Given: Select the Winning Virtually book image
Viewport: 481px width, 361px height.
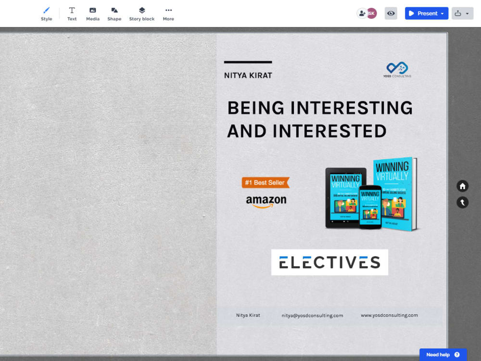Looking at the screenshot, I should pyautogui.click(x=371, y=194).
